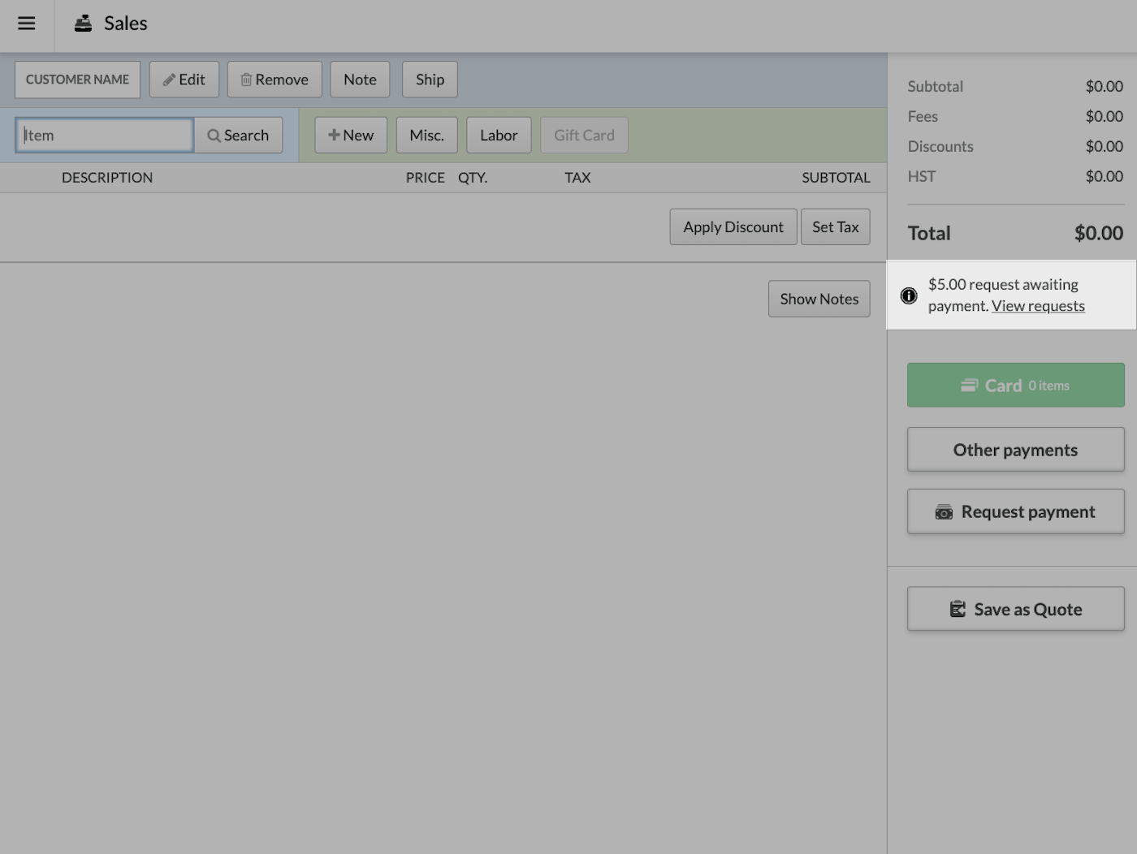Image resolution: width=1137 pixels, height=854 pixels.
Task: Click the clipboard icon on Save as Quote
Action: click(959, 608)
